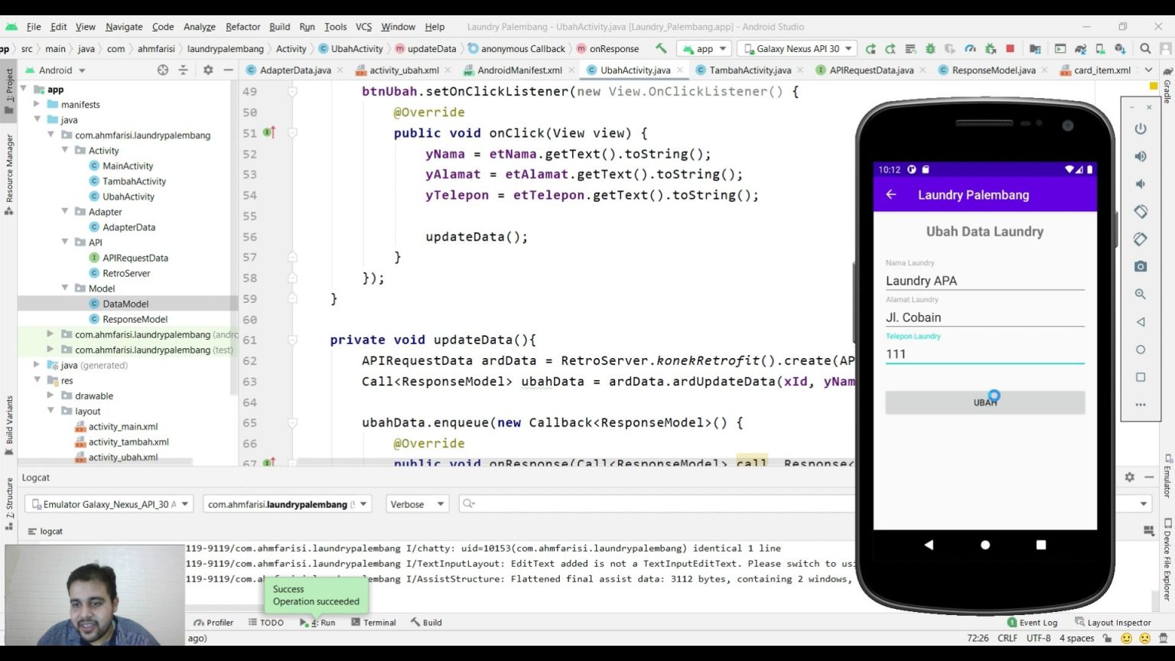1175x661 pixels.
Task: Click the emulator toolbar back triangle
Action: click(x=1141, y=321)
